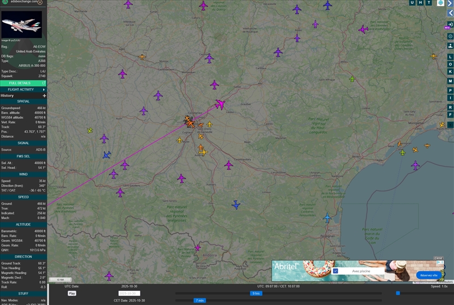
Task: Click the left-pointing chevron below the top-right corner
Action: 450,13
